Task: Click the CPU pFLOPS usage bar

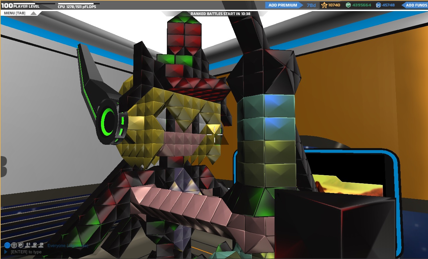Action: pos(79,4)
